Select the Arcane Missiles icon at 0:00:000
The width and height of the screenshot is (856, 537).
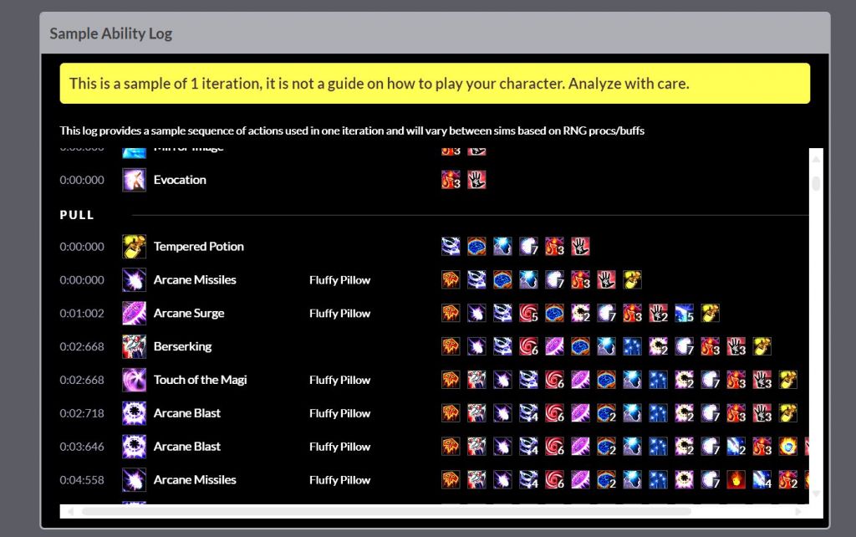click(134, 280)
